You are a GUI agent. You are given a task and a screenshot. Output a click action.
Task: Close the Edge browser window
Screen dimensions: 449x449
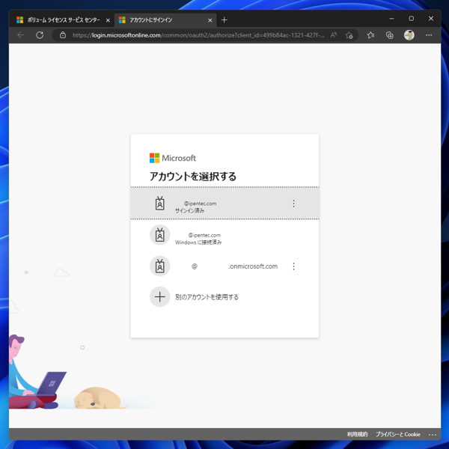431,19
